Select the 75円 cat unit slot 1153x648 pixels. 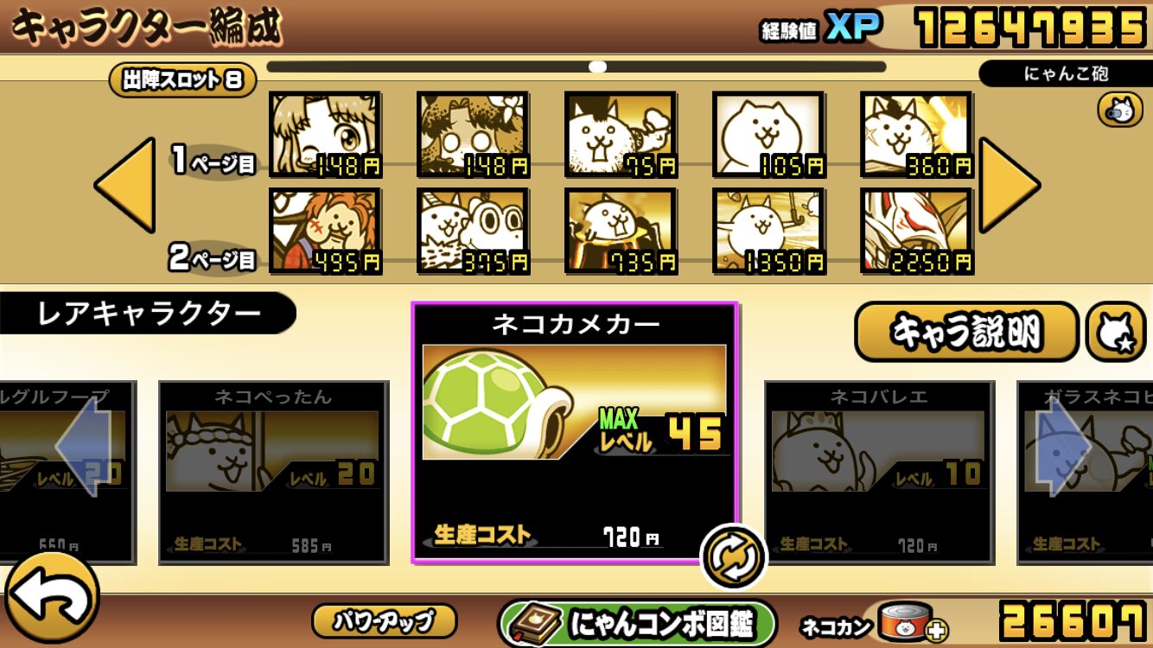[621, 135]
